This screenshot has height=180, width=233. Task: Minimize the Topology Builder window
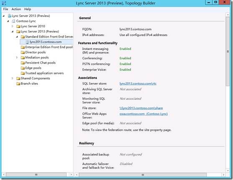(x=208, y=2)
